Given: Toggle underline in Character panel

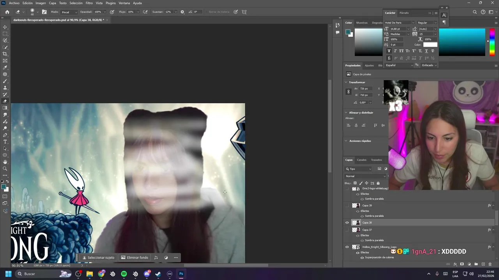Looking at the screenshot, I should (x=426, y=51).
